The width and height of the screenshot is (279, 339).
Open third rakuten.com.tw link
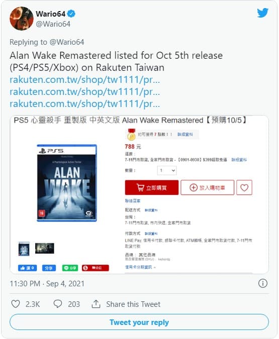click(84, 104)
